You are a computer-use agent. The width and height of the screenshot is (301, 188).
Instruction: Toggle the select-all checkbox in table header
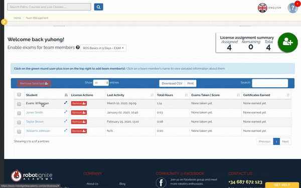point(19,94)
